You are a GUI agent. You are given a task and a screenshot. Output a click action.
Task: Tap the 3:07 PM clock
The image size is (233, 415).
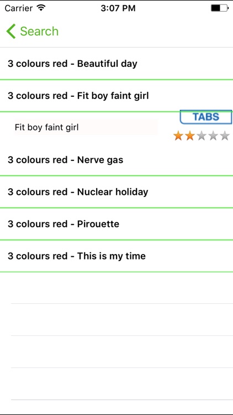tap(118, 8)
